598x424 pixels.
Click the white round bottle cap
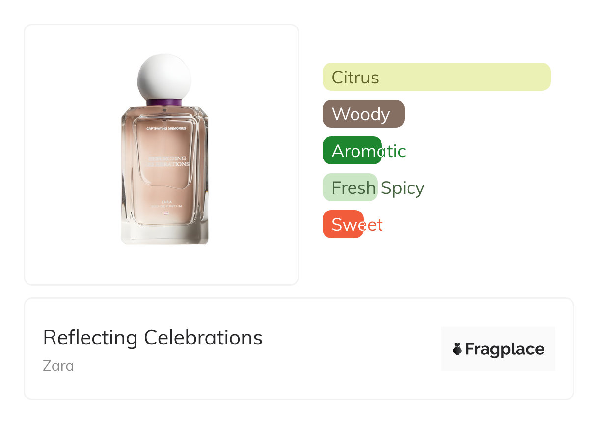click(164, 76)
